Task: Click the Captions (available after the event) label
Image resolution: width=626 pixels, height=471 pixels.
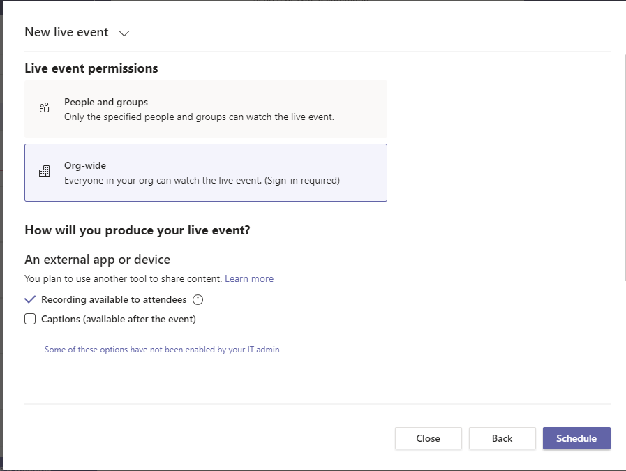Action: [x=119, y=320]
